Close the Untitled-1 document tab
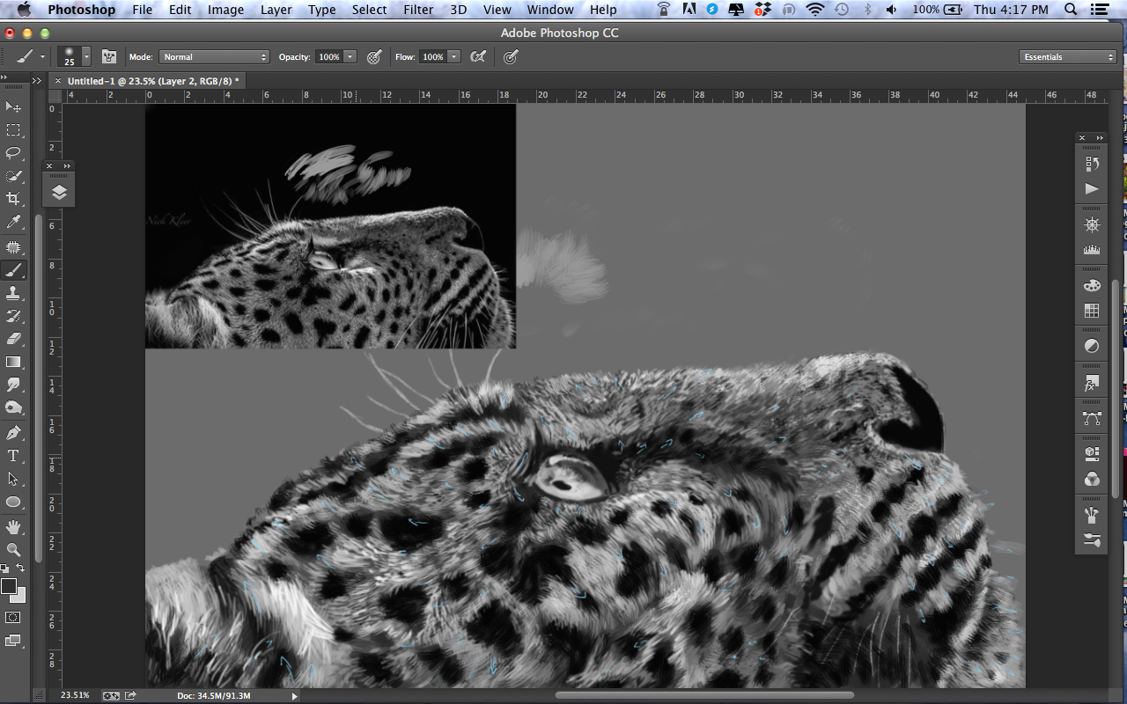1127x704 pixels. pyautogui.click(x=57, y=81)
